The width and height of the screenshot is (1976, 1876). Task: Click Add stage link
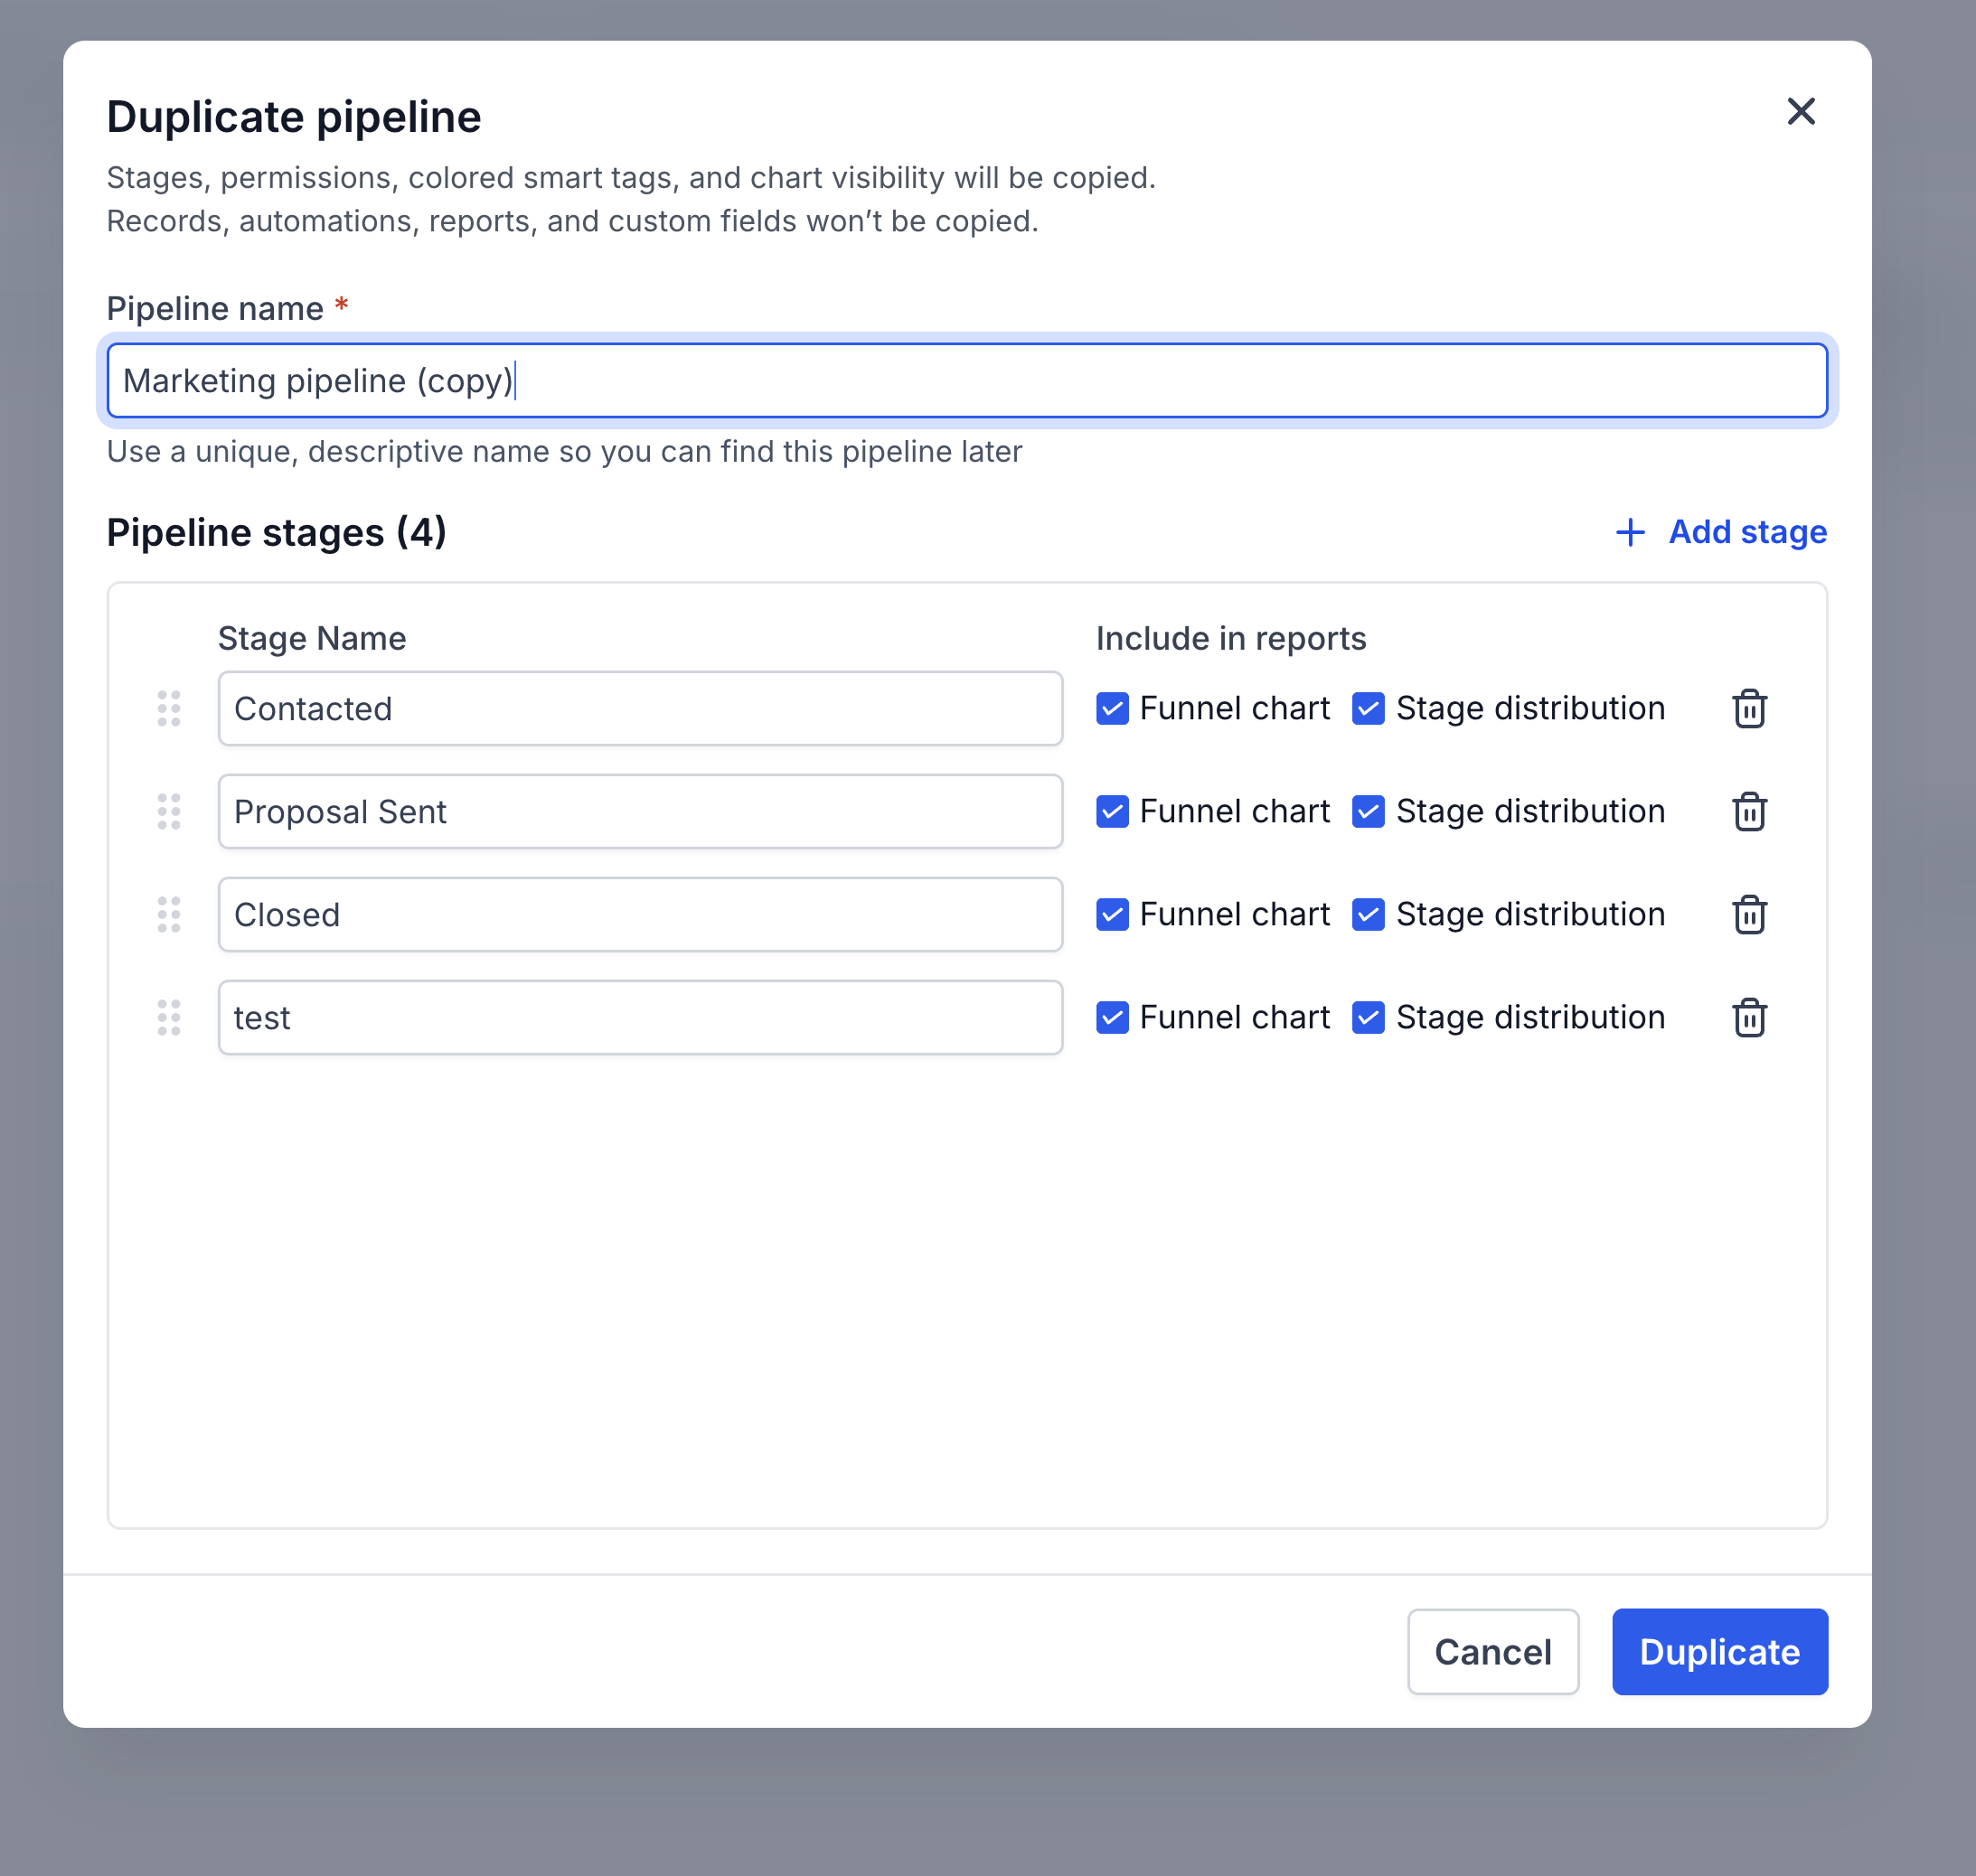[1721, 532]
